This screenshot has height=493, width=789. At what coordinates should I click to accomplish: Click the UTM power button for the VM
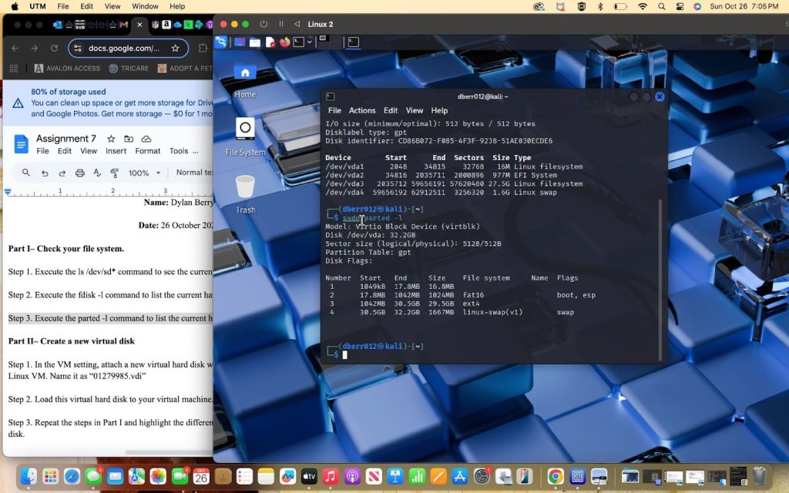click(264, 24)
